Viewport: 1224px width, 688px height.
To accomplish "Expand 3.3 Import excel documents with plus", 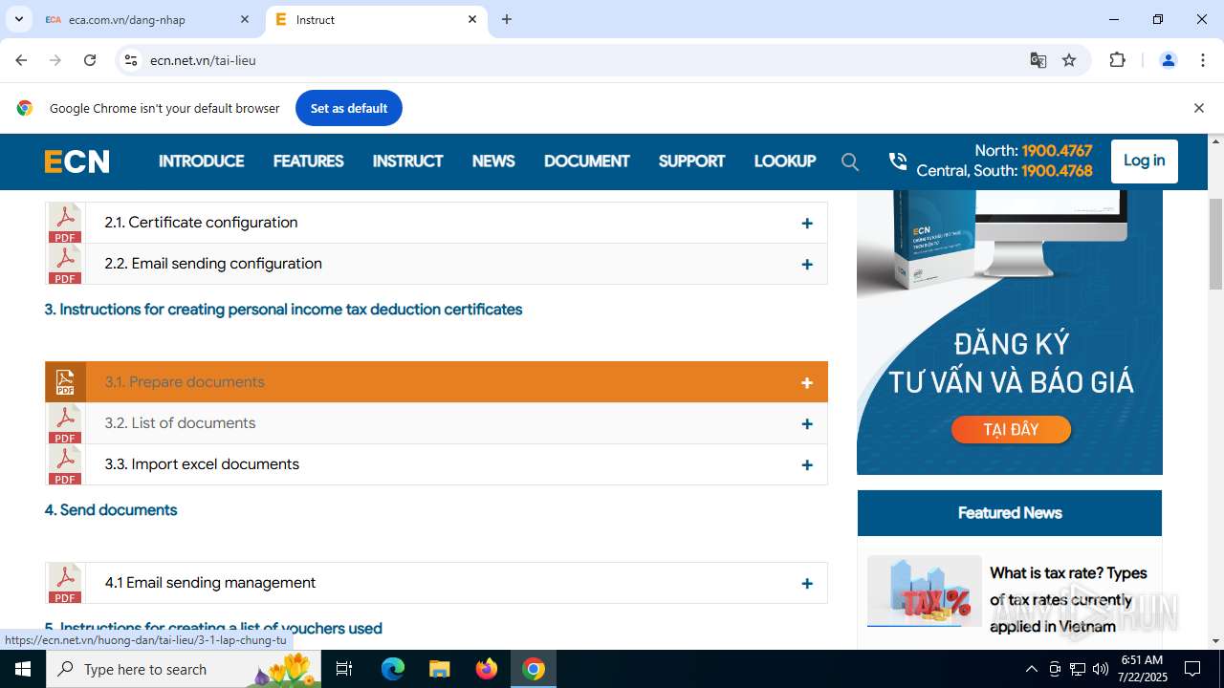I will 807,465.
